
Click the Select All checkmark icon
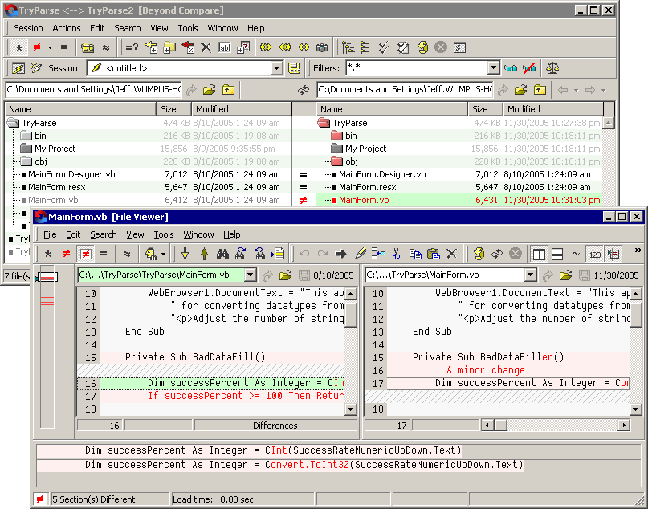tap(384, 47)
